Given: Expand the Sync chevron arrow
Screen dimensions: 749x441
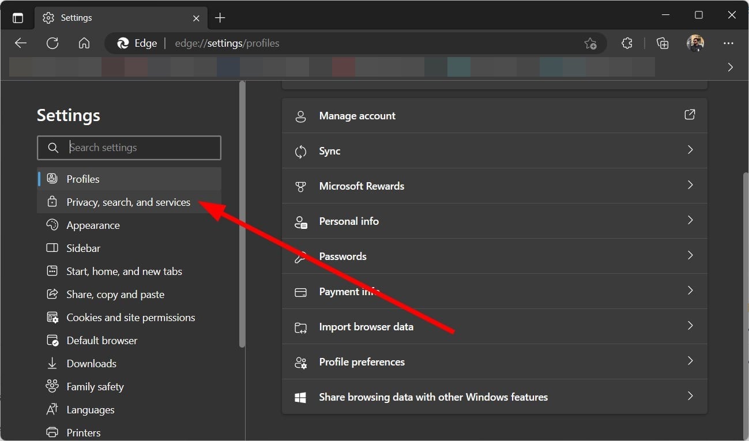Looking at the screenshot, I should (690, 150).
